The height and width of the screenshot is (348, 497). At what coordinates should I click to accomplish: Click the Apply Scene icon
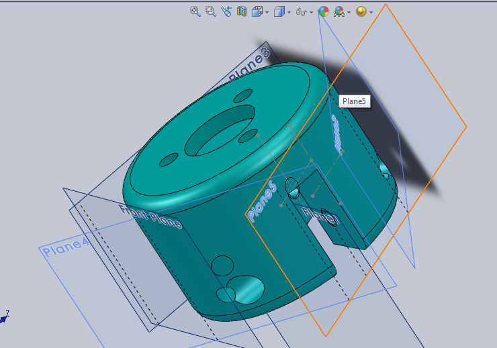point(340,11)
